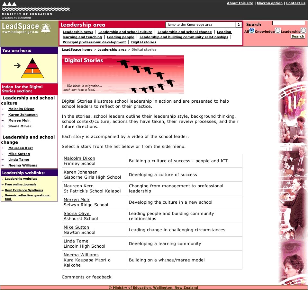The height and width of the screenshot is (290, 308).
Task: Click the text 'Building a culture of success - people and ICT'
Action: coord(178,161)
